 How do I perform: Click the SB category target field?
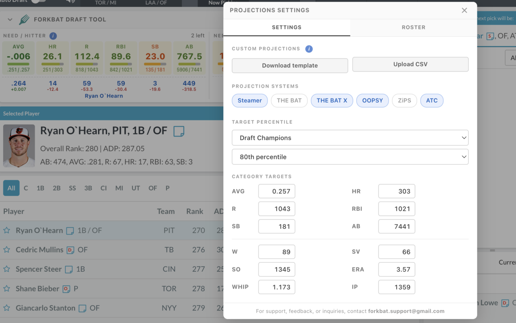point(277,227)
